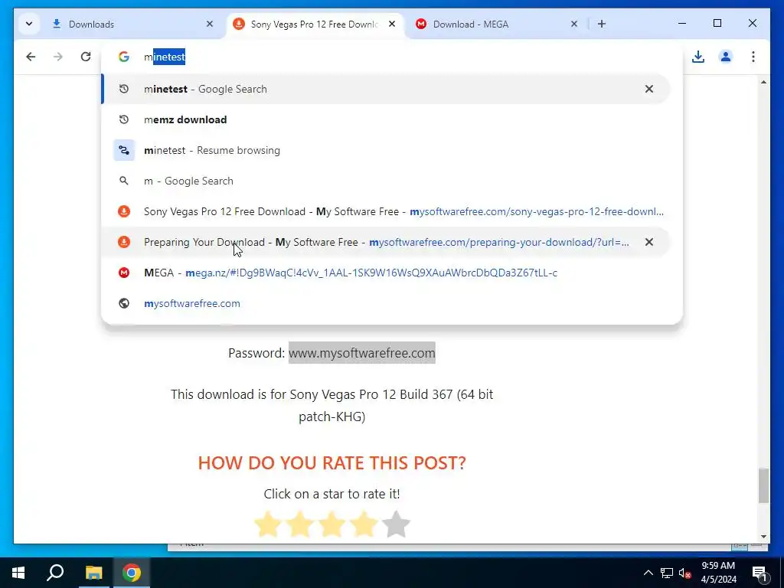Click scrollbar down arrow
The height and width of the screenshot is (588, 784).
763,537
